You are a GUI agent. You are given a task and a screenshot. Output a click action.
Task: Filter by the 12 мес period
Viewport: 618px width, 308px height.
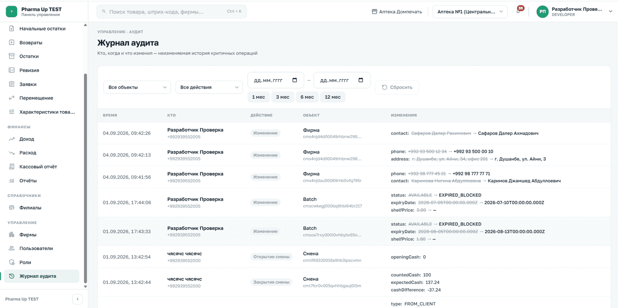pos(333,97)
